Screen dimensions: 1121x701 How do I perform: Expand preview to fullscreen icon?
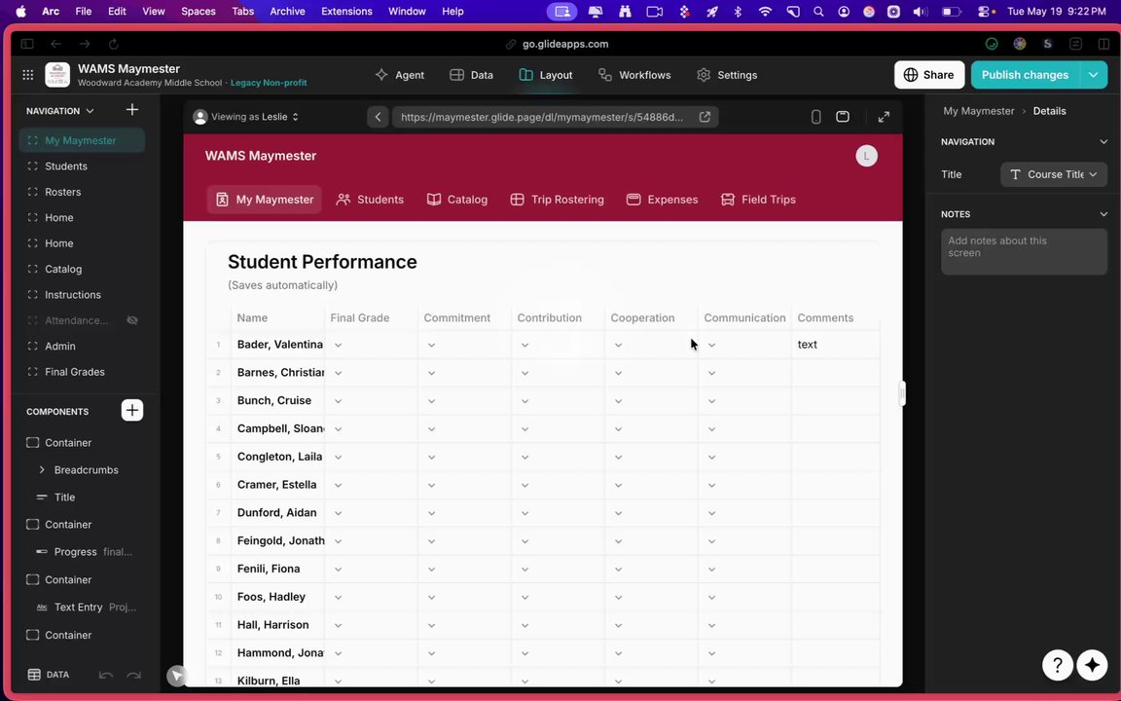pos(885,117)
